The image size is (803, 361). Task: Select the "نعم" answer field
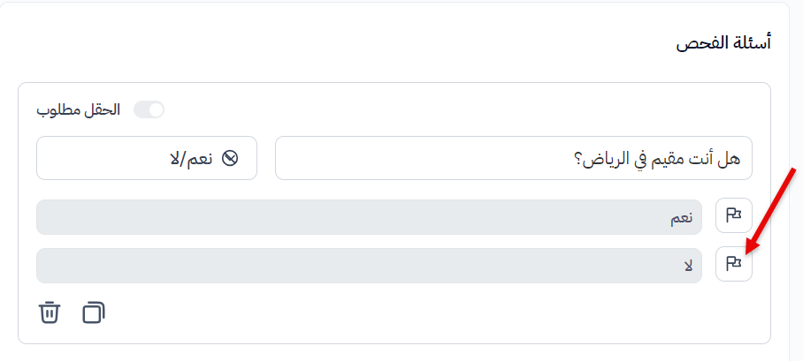(x=369, y=217)
